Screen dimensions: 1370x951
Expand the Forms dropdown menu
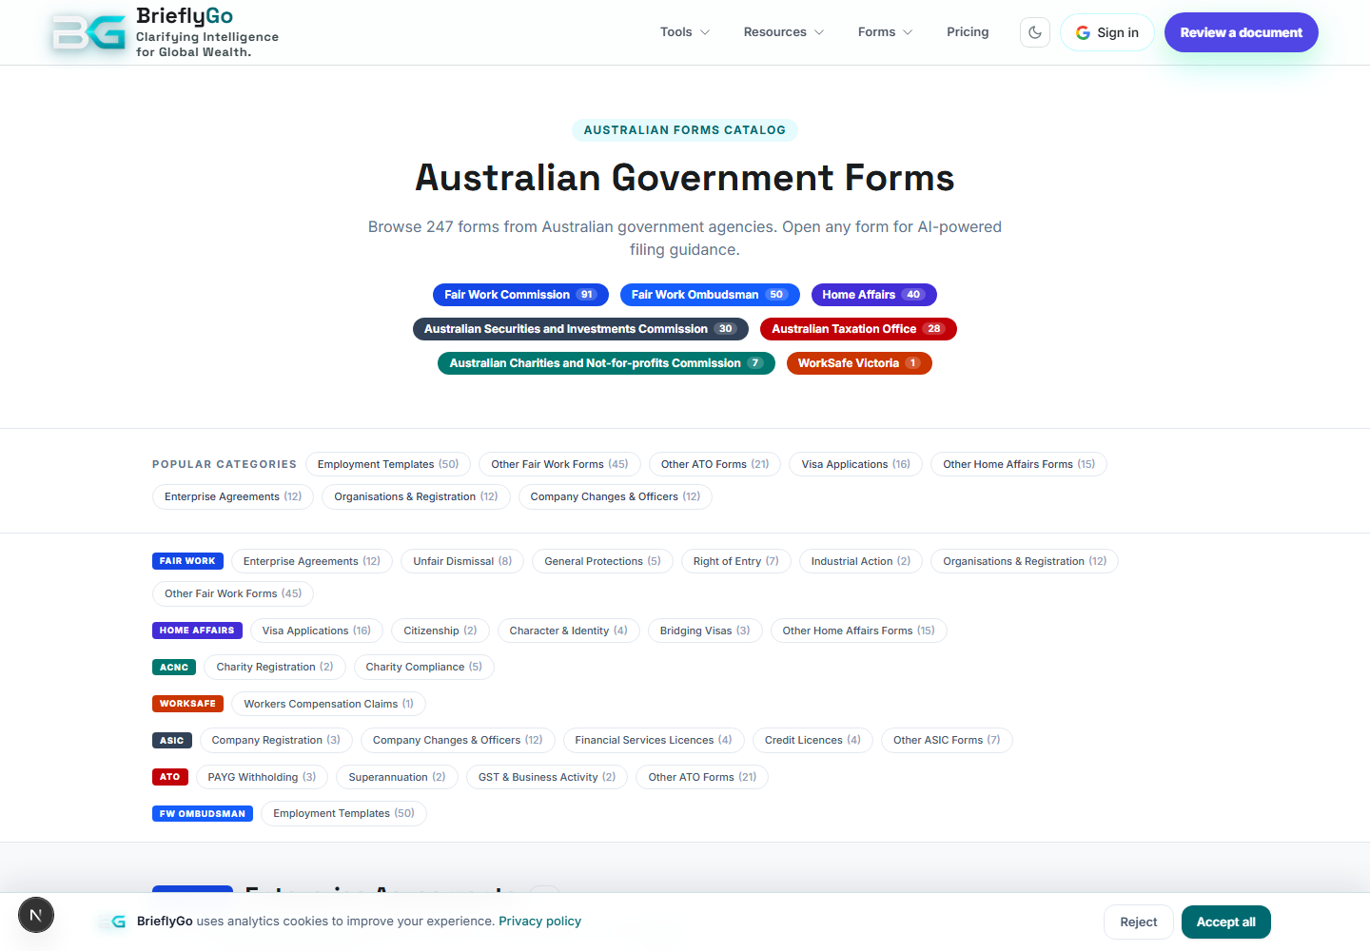click(885, 32)
